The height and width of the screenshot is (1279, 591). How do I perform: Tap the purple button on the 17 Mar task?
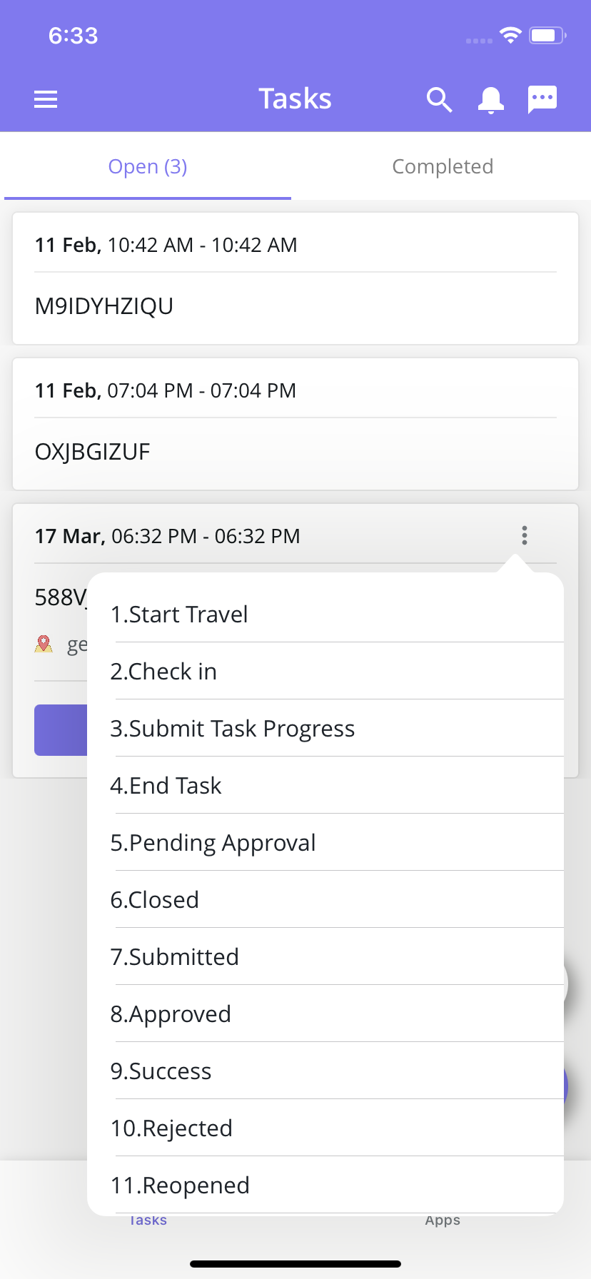(61, 729)
